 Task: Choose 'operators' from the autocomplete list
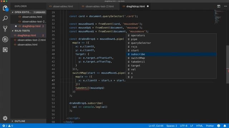171,36
